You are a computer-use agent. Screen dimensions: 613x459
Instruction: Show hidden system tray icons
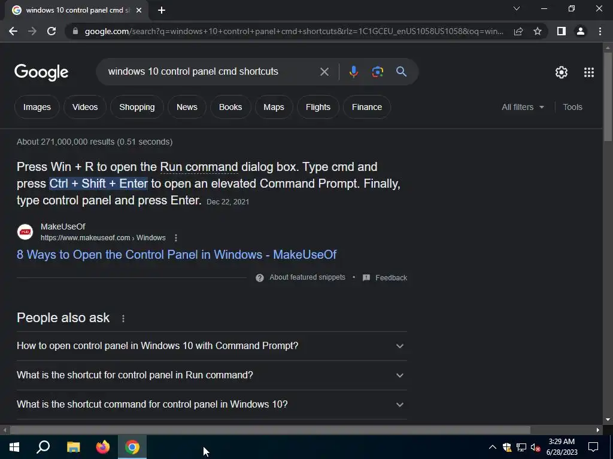pyautogui.click(x=493, y=447)
